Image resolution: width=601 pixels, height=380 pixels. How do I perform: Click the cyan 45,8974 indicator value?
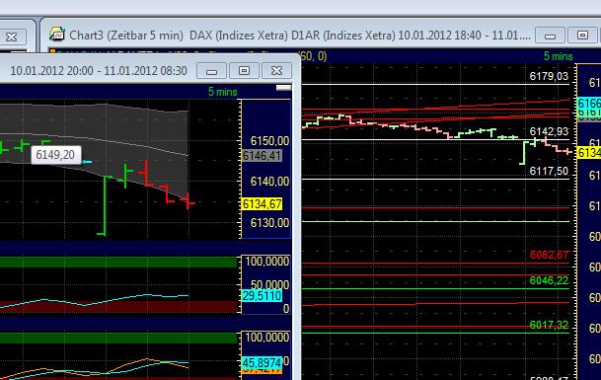(263, 363)
